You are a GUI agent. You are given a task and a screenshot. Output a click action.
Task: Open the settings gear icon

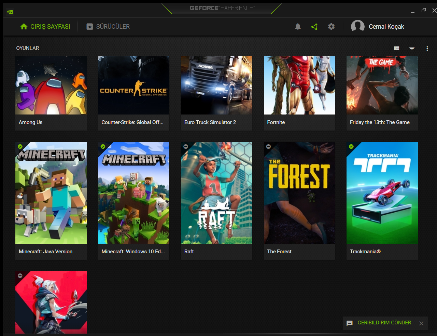point(331,27)
